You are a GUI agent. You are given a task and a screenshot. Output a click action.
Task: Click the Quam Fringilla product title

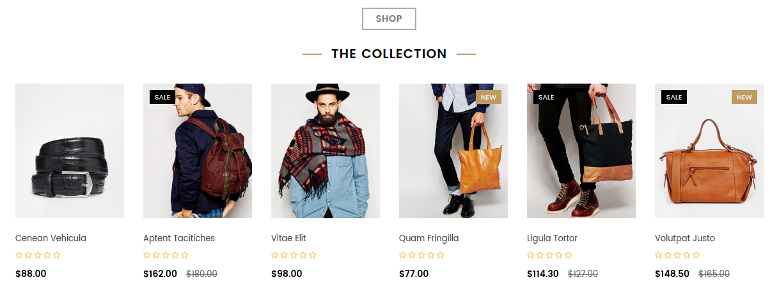pyautogui.click(x=429, y=238)
